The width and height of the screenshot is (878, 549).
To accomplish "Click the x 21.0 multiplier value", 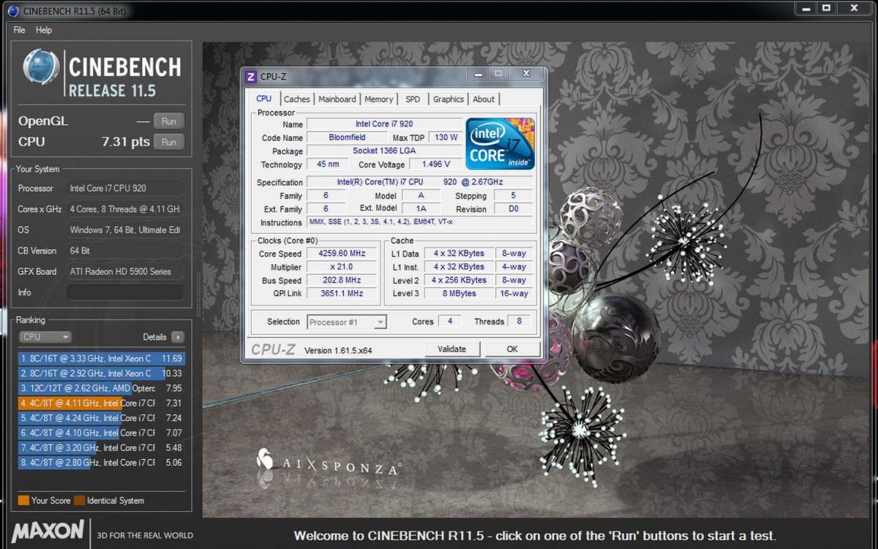I will tap(342, 267).
